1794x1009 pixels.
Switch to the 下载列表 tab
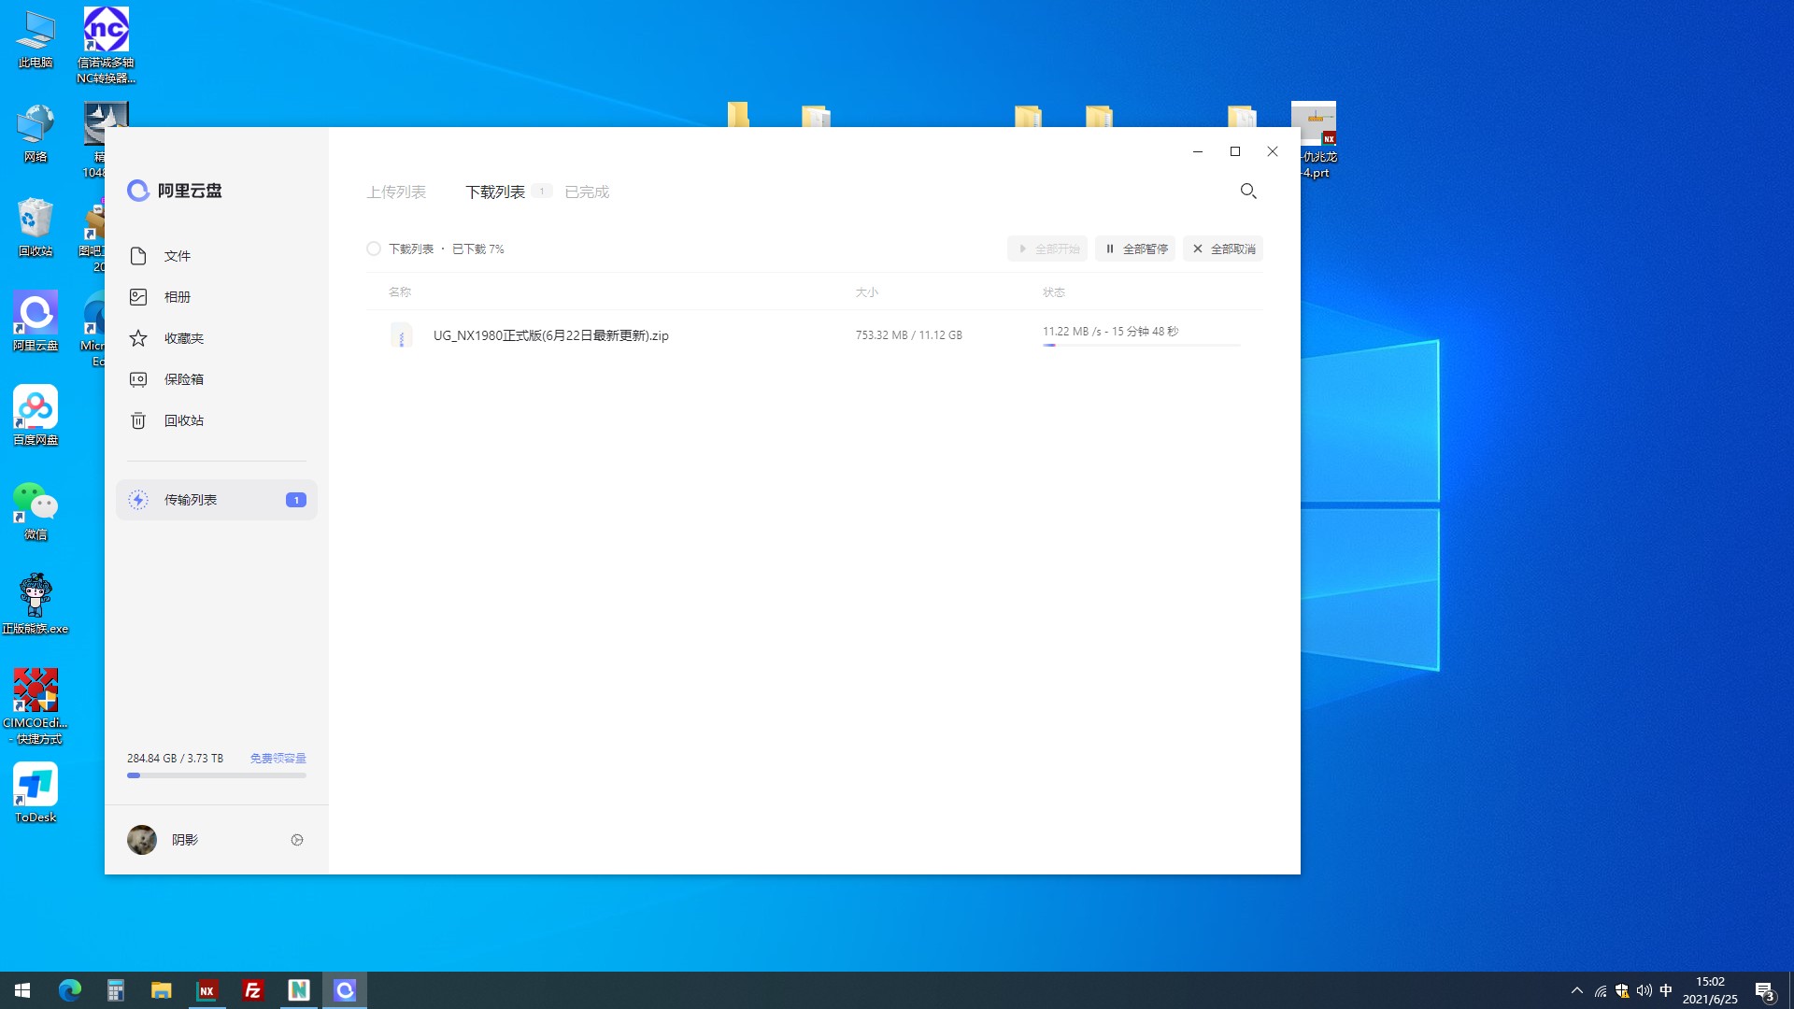495,192
